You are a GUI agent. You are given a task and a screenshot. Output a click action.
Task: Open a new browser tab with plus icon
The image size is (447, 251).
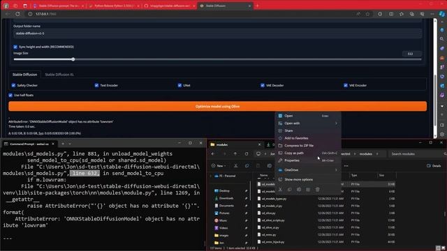258,6
